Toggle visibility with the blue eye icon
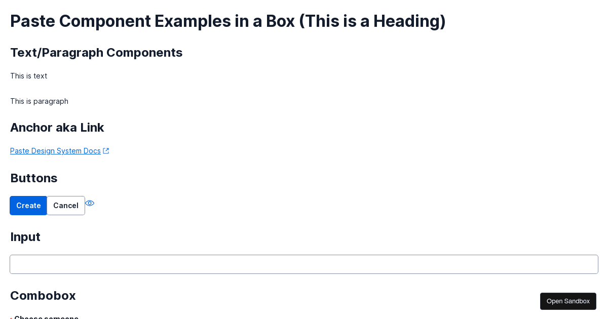 pos(90,203)
